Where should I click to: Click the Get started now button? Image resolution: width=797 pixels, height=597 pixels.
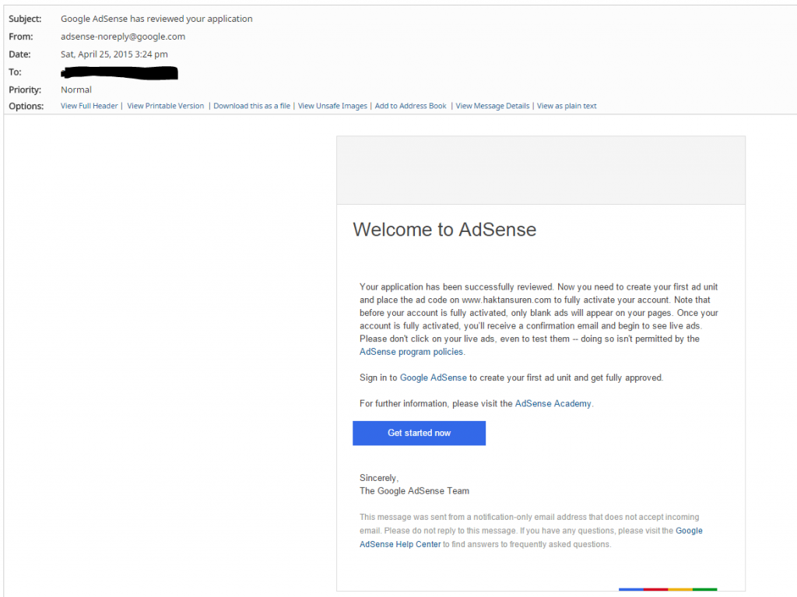click(x=420, y=434)
